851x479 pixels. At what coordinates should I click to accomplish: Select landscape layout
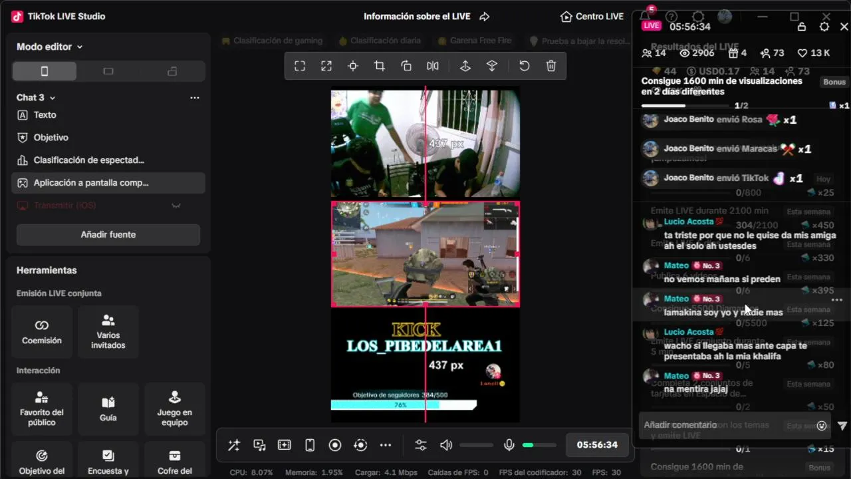click(108, 71)
